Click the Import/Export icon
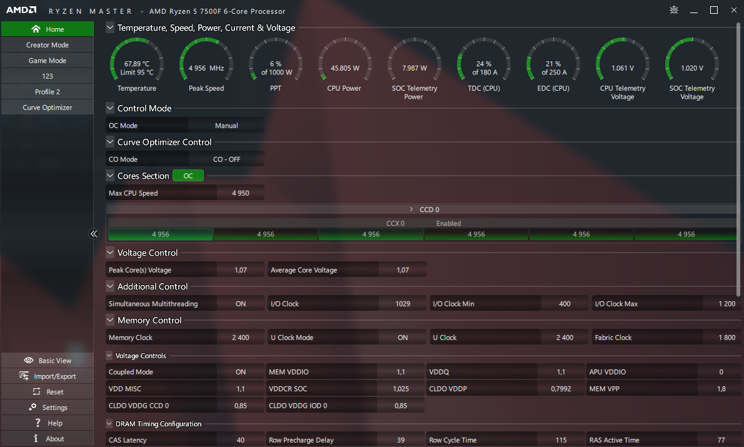 pyautogui.click(x=24, y=376)
